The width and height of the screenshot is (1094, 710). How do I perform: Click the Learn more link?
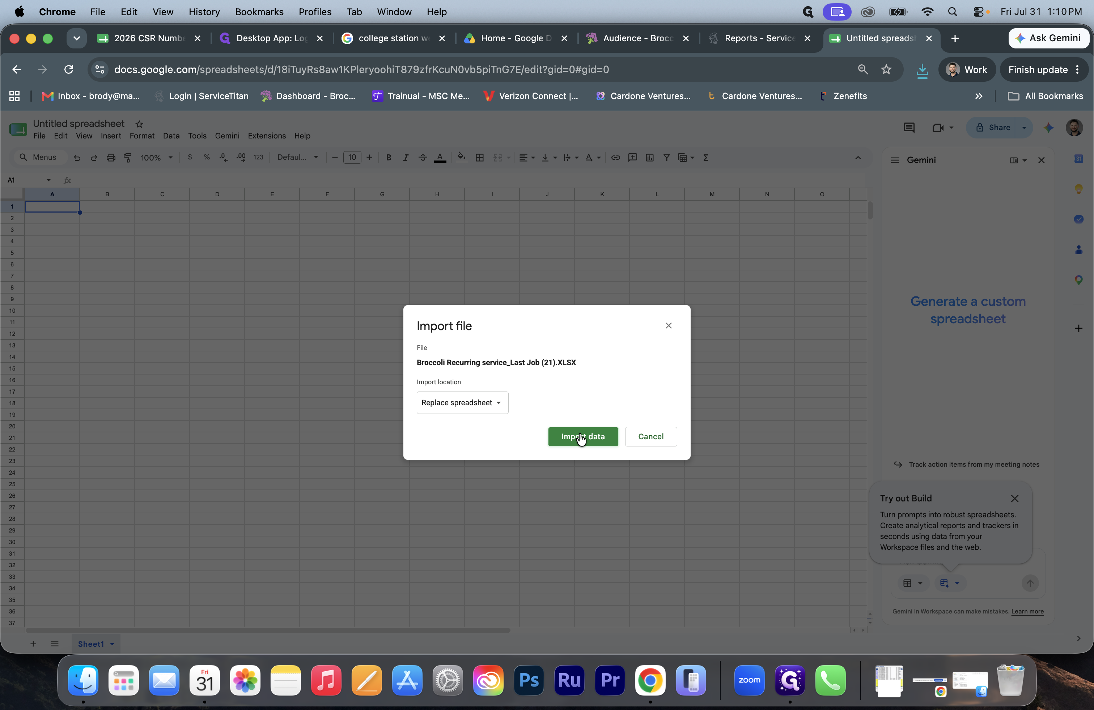1027,611
